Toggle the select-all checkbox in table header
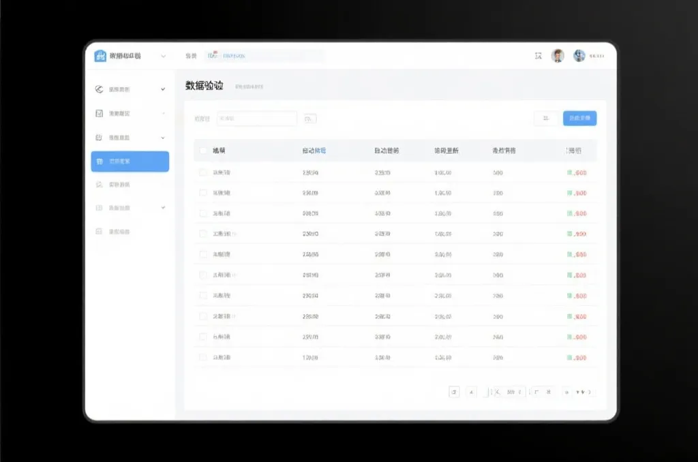This screenshot has height=462, width=698. [203, 151]
